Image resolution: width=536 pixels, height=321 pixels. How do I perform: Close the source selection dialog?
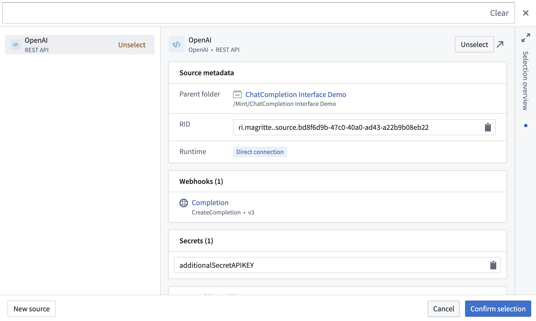point(526,13)
